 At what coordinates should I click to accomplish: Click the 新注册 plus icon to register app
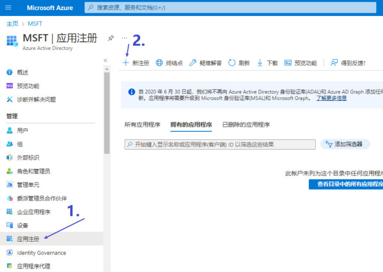click(126, 63)
